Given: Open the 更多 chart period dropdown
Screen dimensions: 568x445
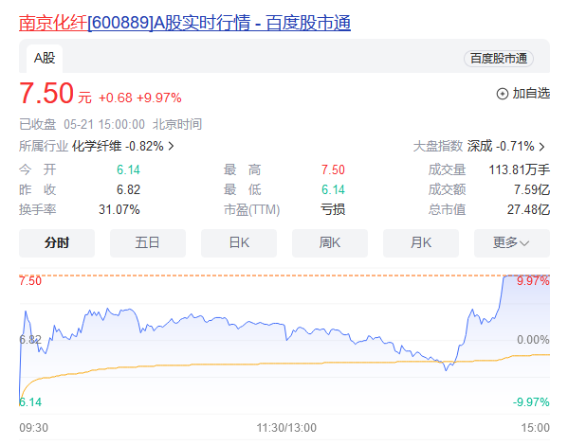Looking at the screenshot, I should [x=511, y=242].
